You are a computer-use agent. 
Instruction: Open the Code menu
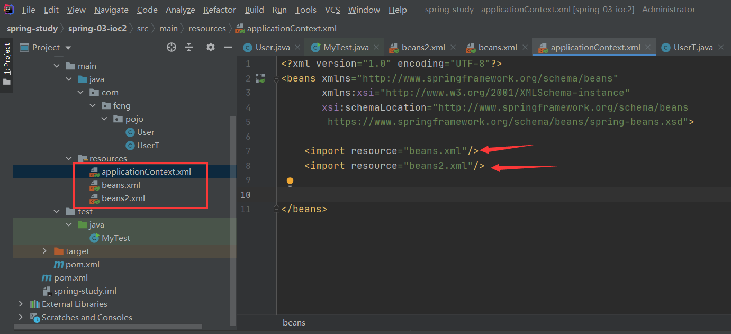tap(147, 10)
